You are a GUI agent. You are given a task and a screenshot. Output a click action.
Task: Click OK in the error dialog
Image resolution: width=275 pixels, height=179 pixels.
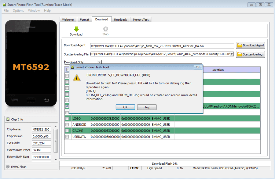point(125,107)
